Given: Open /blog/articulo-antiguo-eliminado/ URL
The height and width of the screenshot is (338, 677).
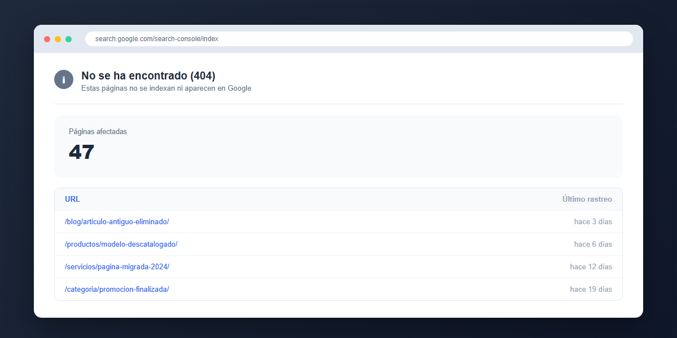Looking at the screenshot, I should click(x=117, y=222).
